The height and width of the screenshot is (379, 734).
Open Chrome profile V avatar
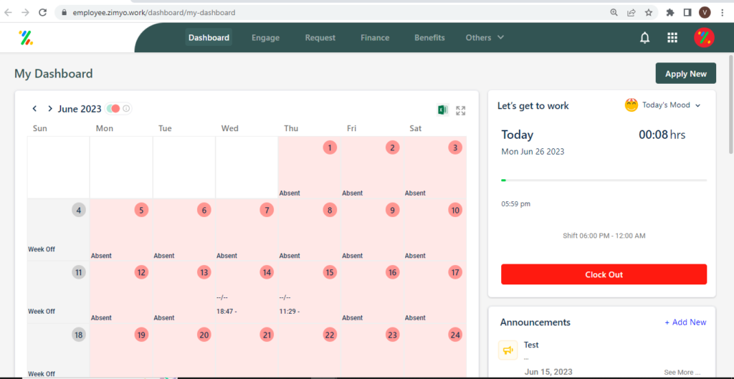pyautogui.click(x=705, y=13)
